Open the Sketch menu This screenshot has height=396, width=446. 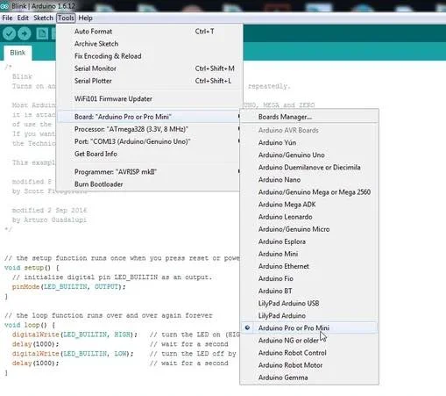pyautogui.click(x=43, y=18)
